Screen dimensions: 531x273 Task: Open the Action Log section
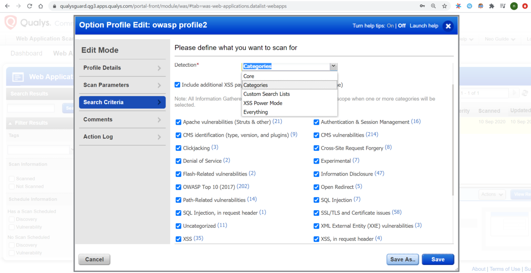122,137
